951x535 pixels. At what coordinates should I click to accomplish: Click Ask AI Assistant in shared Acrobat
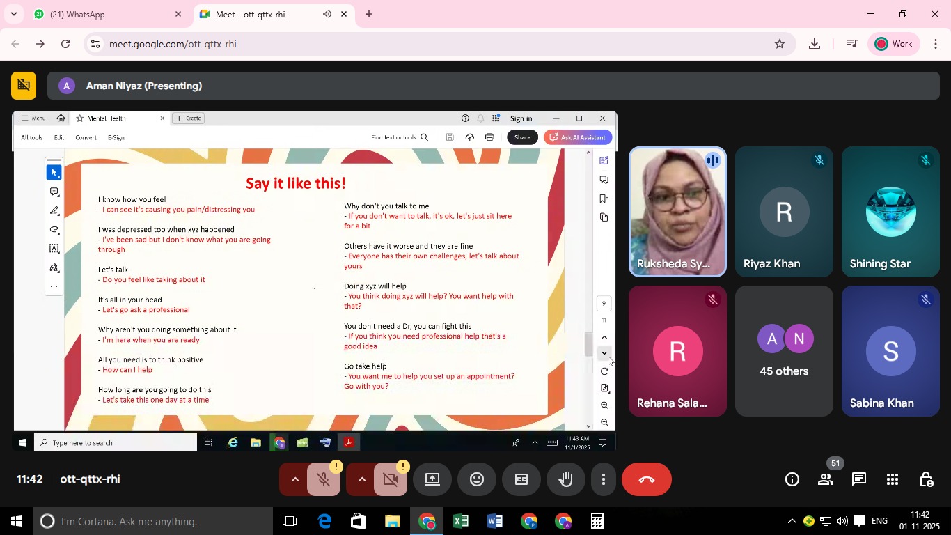pyautogui.click(x=578, y=137)
